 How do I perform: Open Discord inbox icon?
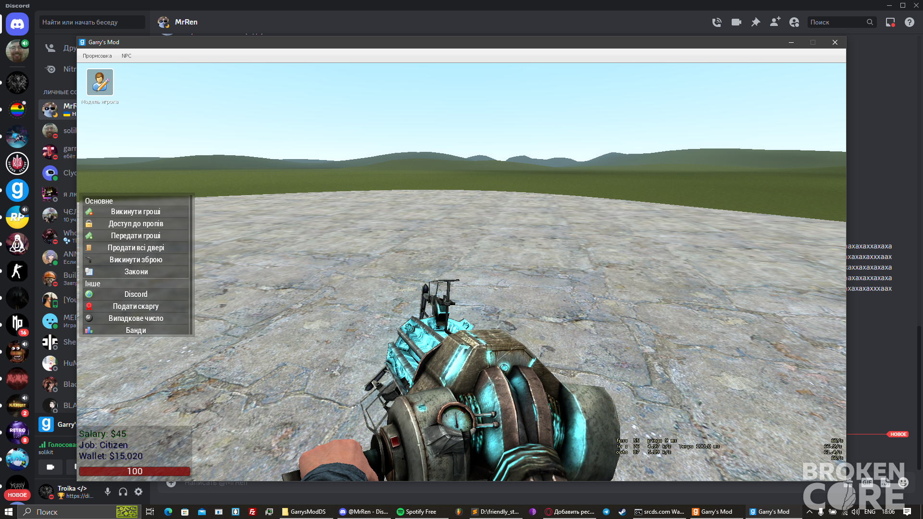890,22
